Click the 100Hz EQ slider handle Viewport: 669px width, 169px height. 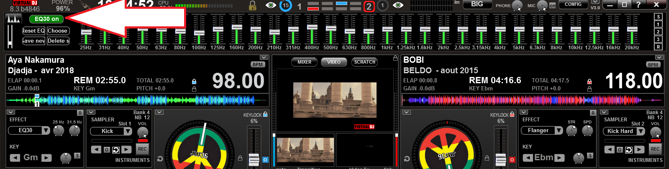[x=199, y=33]
